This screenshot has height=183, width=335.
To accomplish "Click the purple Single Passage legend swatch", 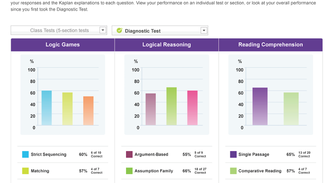I will (233, 154).
